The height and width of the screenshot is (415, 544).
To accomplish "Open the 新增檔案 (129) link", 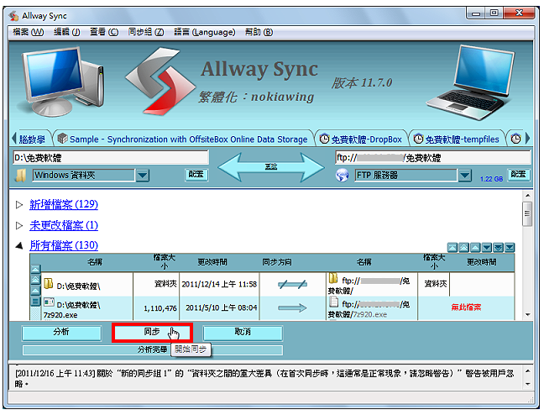I will (x=64, y=204).
